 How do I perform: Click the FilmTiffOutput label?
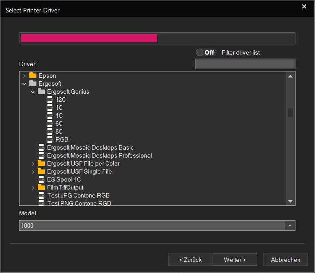coord(65,187)
